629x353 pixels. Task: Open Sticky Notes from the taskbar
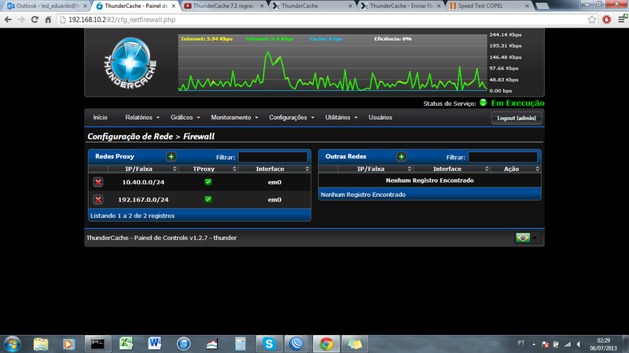pos(355,344)
